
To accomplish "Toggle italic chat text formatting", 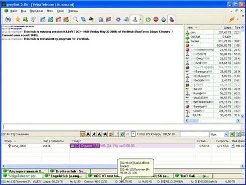I will click(x=94, y=134).
